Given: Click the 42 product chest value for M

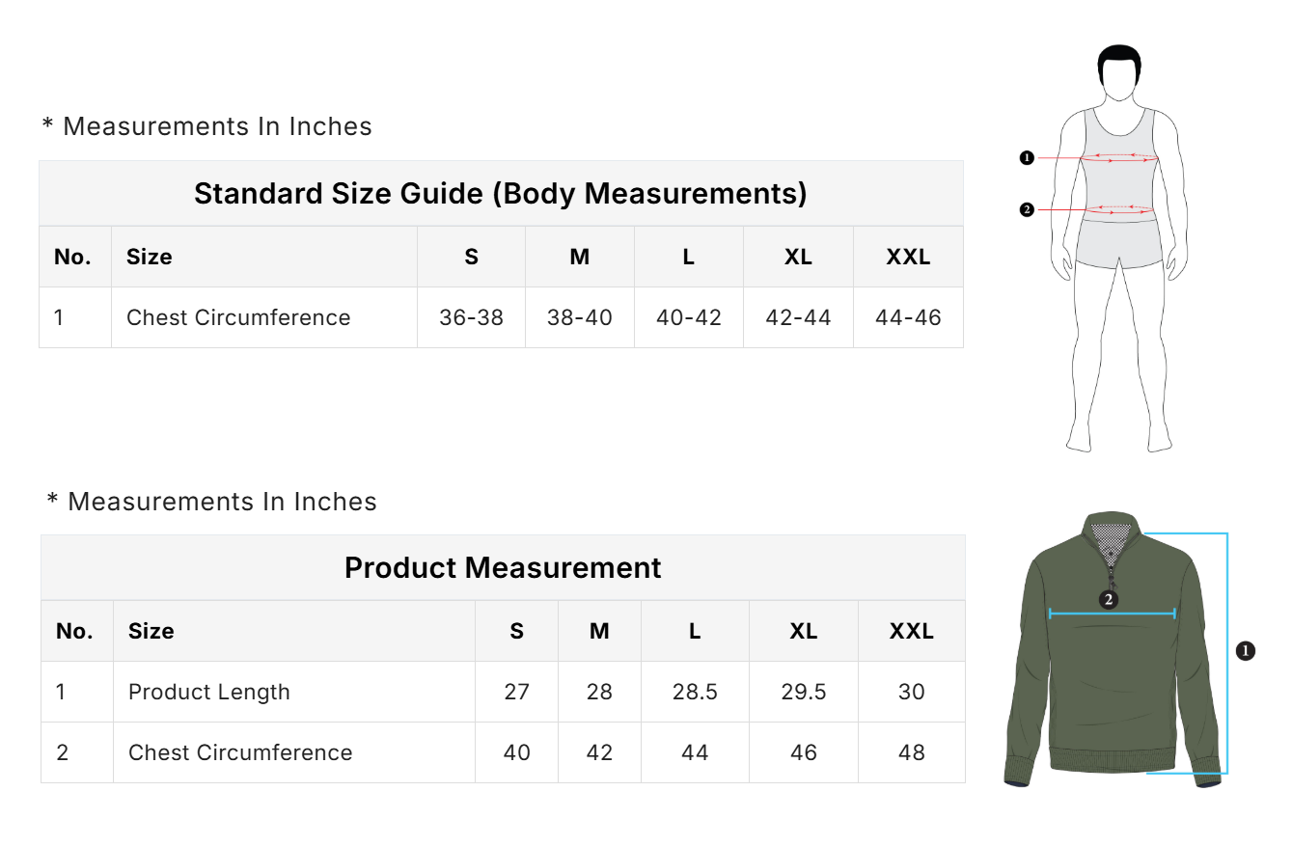Looking at the screenshot, I should pos(599,752).
